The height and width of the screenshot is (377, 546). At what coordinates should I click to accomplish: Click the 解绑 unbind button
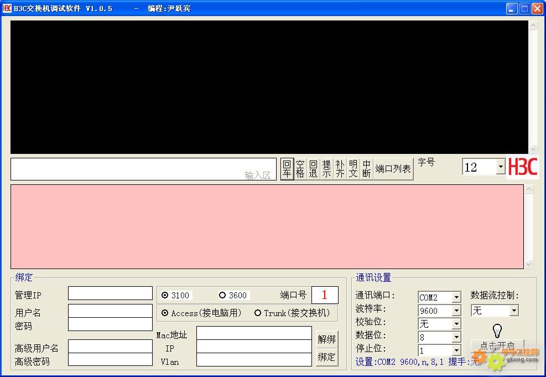(x=326, y=339)
